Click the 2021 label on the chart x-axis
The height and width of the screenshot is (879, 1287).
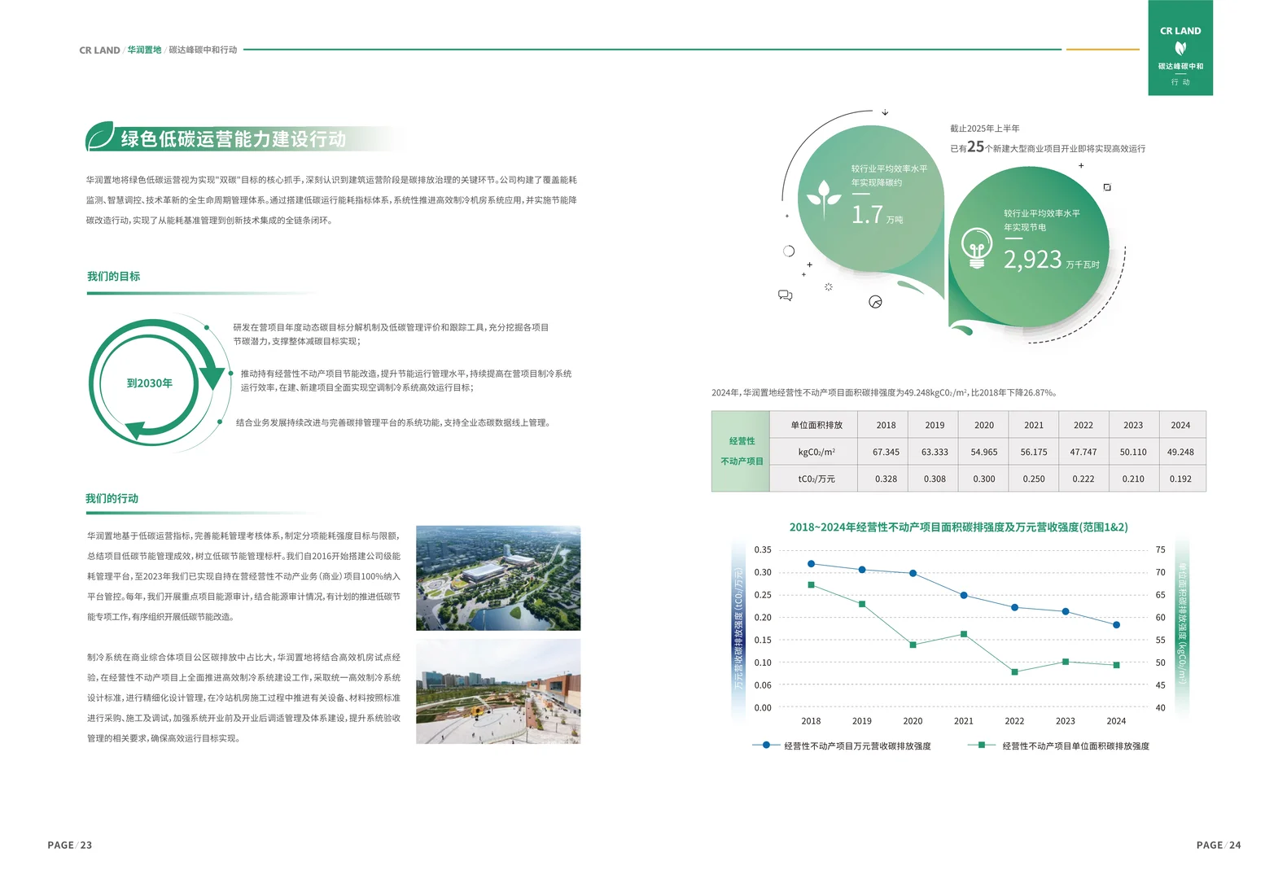click(x=964, y=721)
